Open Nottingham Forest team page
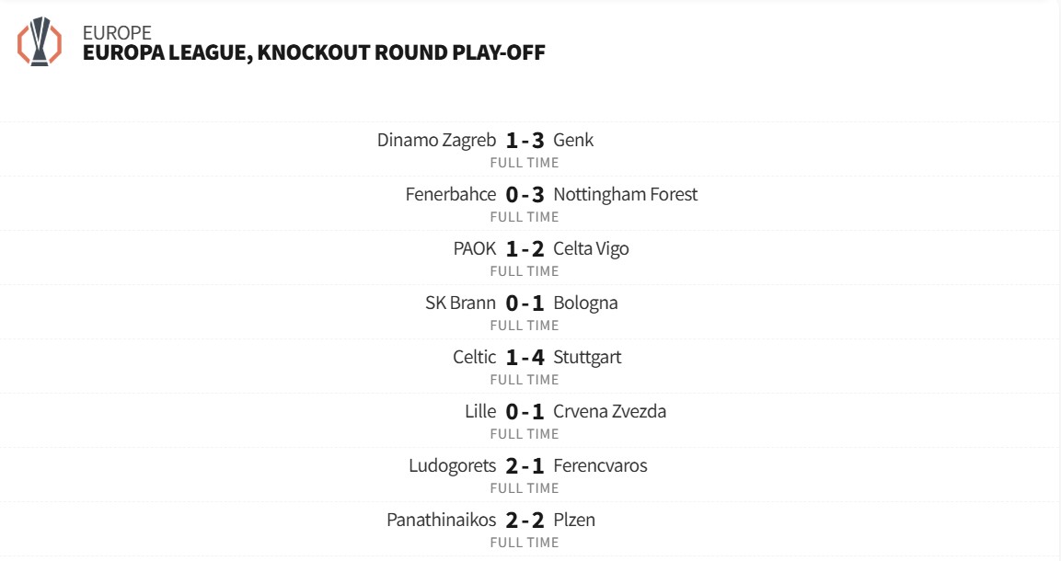1061x561 pixels. tap(626, 194)
